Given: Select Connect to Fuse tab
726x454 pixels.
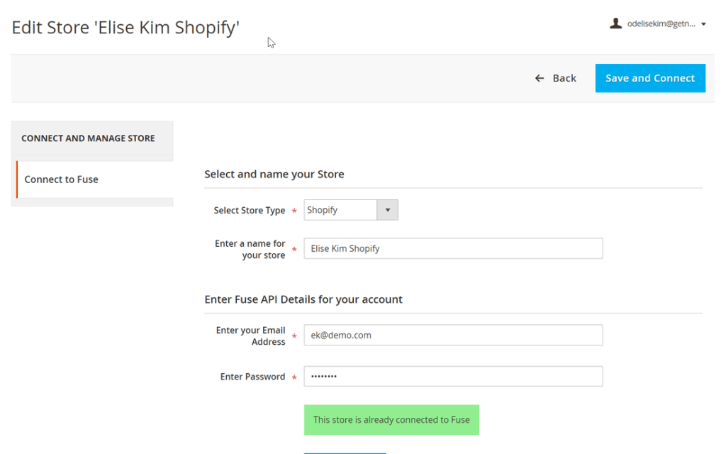Looking at the screenshot, I should tap(95, 179).
